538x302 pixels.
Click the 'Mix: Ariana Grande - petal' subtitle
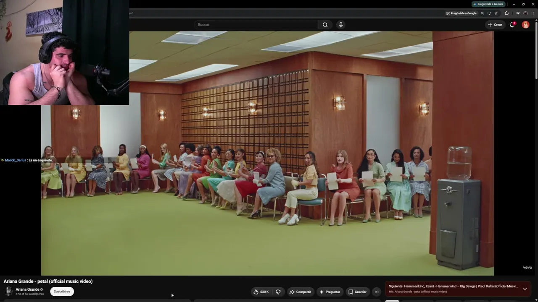(x=418, y=292)
